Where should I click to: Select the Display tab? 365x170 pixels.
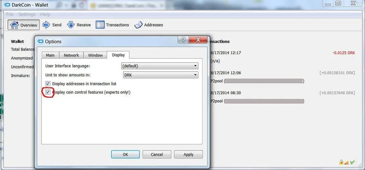tap(118, 55)
